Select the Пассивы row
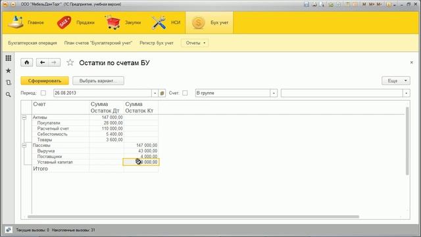421x237 pixels. 95,145
